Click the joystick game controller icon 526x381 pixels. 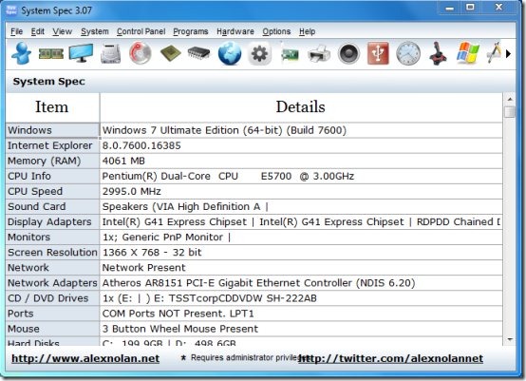click(x=438, y=53)
